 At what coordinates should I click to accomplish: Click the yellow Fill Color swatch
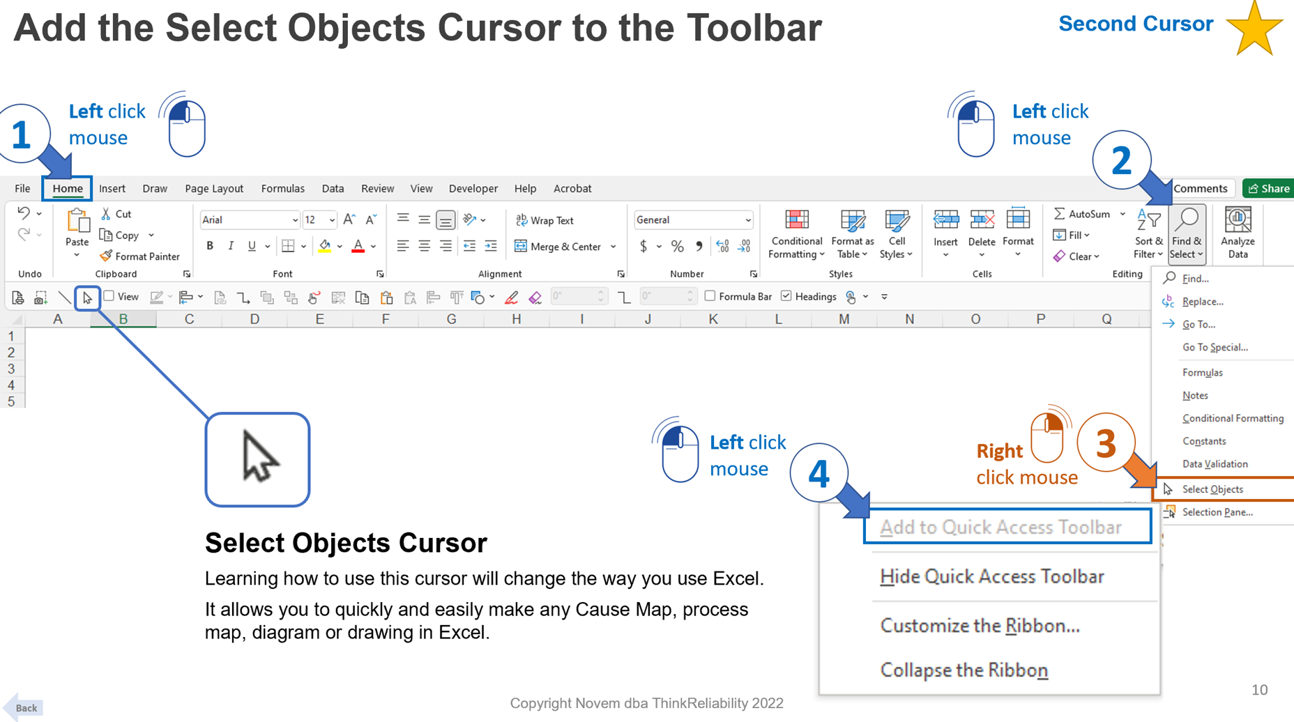click(x=325, y=246)
